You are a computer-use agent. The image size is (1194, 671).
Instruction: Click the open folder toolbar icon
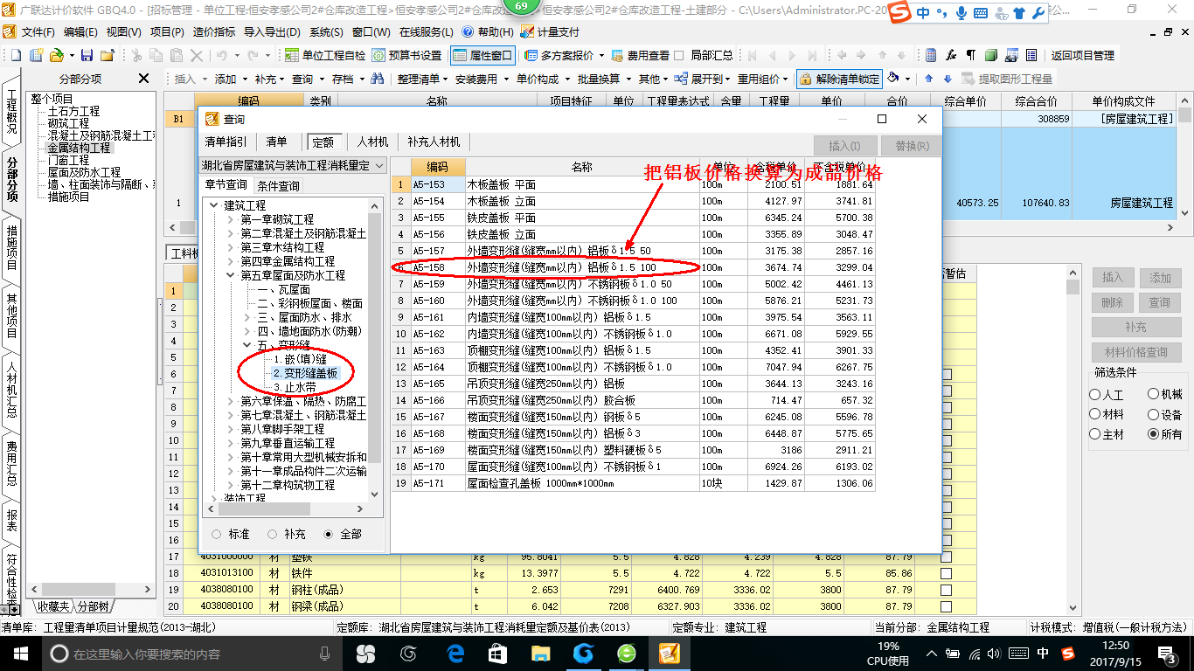56,55
